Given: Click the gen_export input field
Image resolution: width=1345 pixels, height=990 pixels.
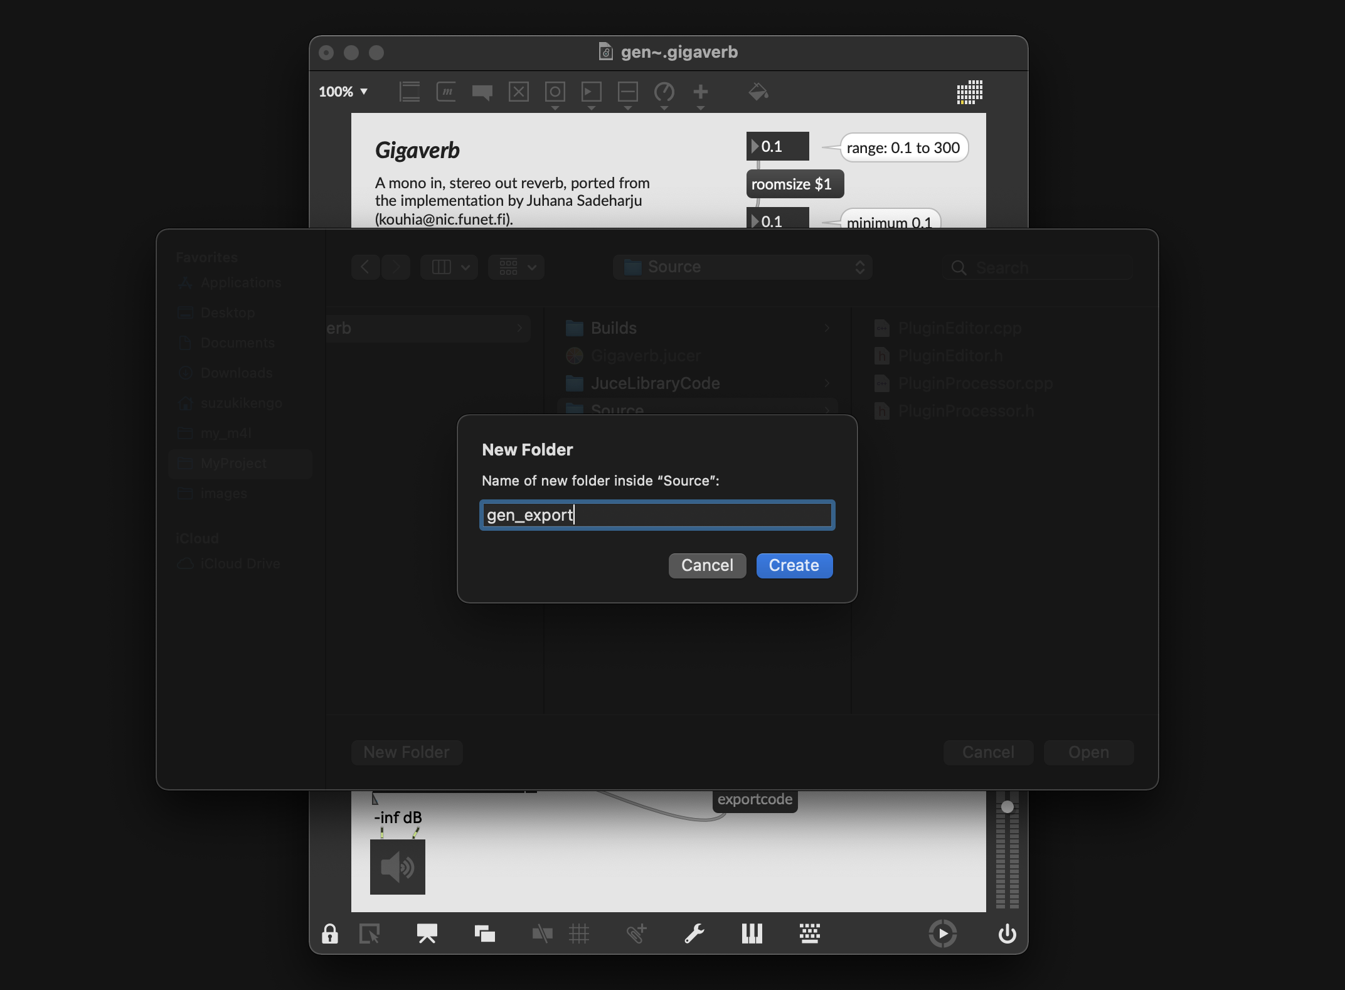Looking at the screenshot, I should coord(657,514).
